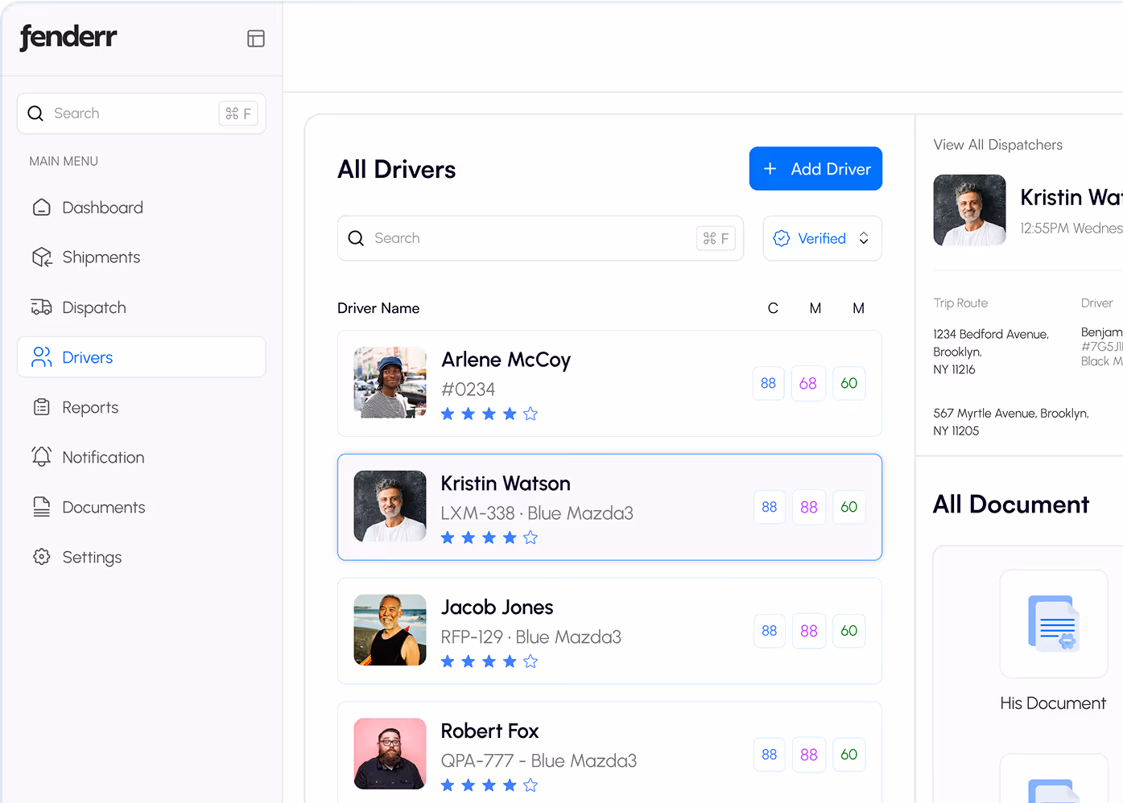Click the Reports clipboard icon
This screenshot has width=1123, height=803.
(x=42, y=407)
